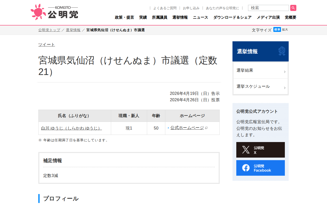Click the ホームページ column header
The width and height of the screenshot is (327, 204).
[x=192, y=116]
